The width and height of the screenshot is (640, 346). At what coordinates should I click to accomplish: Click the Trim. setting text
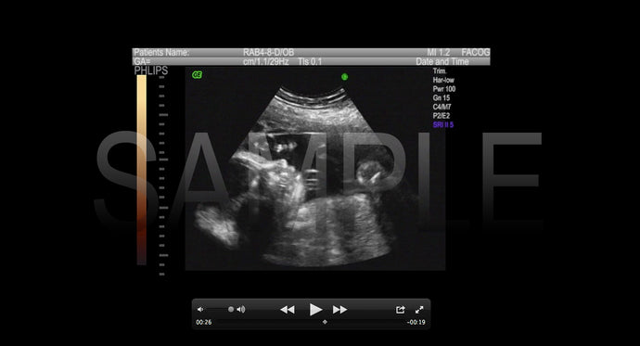(x=440, y=71)
